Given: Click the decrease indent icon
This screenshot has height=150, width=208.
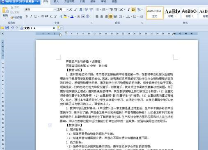Looking at the screenshot, I should pyautogui.click(x=111, y=9).
